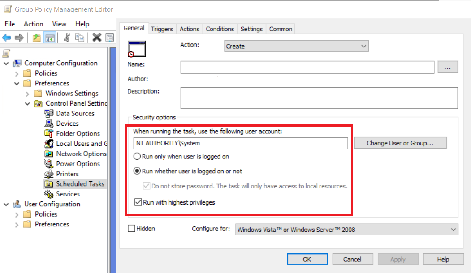Click the Folder Options icon
The width and height of the screenshot is (471, 273).
pyautogui.click(x=49, y=133)
